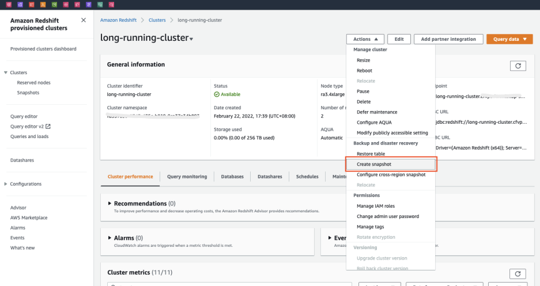Go to Amazon Redshift breadcrumb link
This screenshot has width=540, height=286.
(119, 20)
